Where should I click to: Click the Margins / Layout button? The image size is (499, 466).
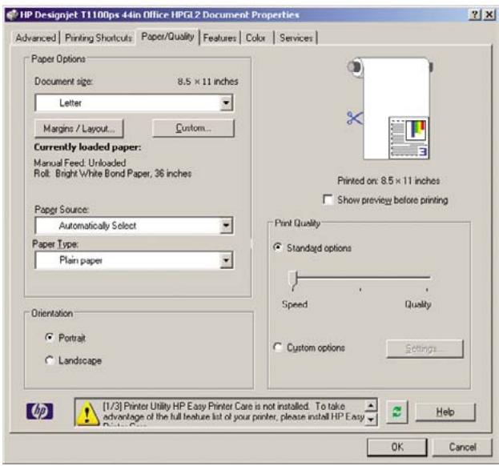79,128
